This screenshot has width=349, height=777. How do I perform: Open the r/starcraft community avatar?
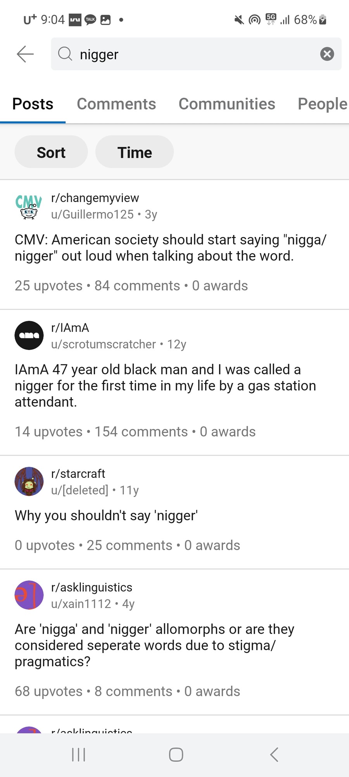pos(29,481)
